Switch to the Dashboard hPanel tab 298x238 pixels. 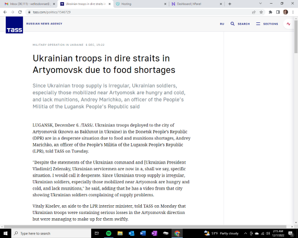coord(196,4)
